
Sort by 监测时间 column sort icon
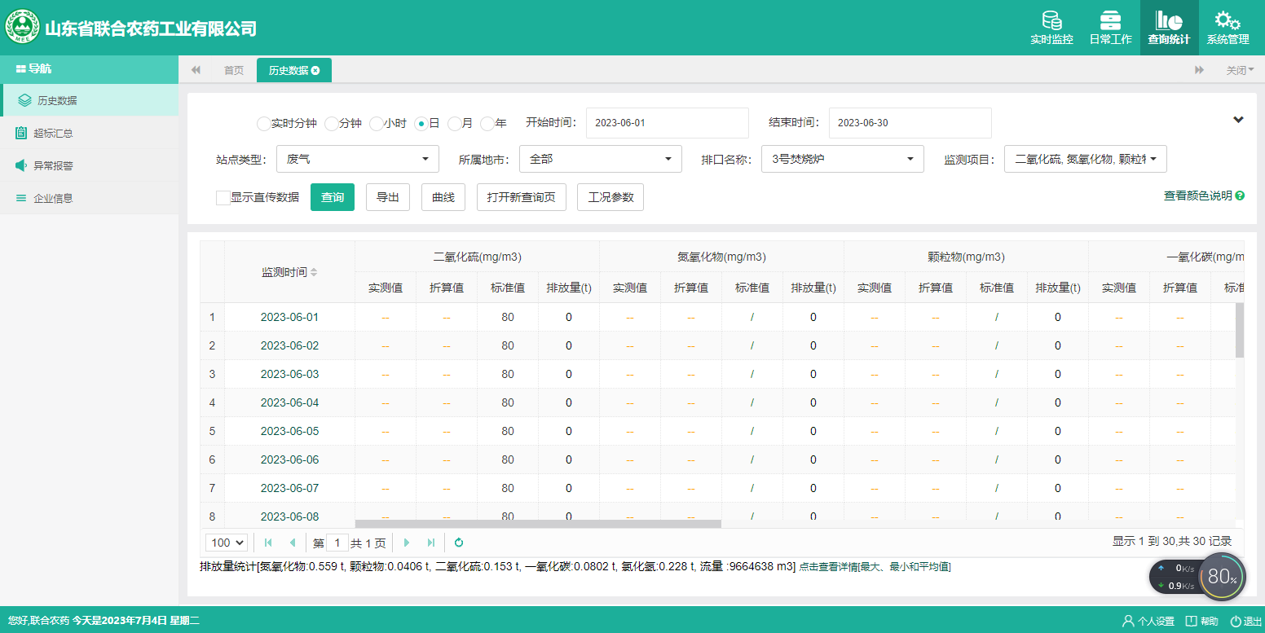315,272
